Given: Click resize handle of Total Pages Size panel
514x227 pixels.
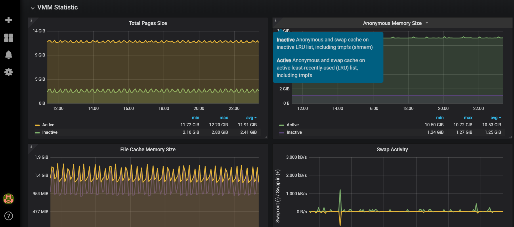Looking at the screenshot, I should point(266,137).
